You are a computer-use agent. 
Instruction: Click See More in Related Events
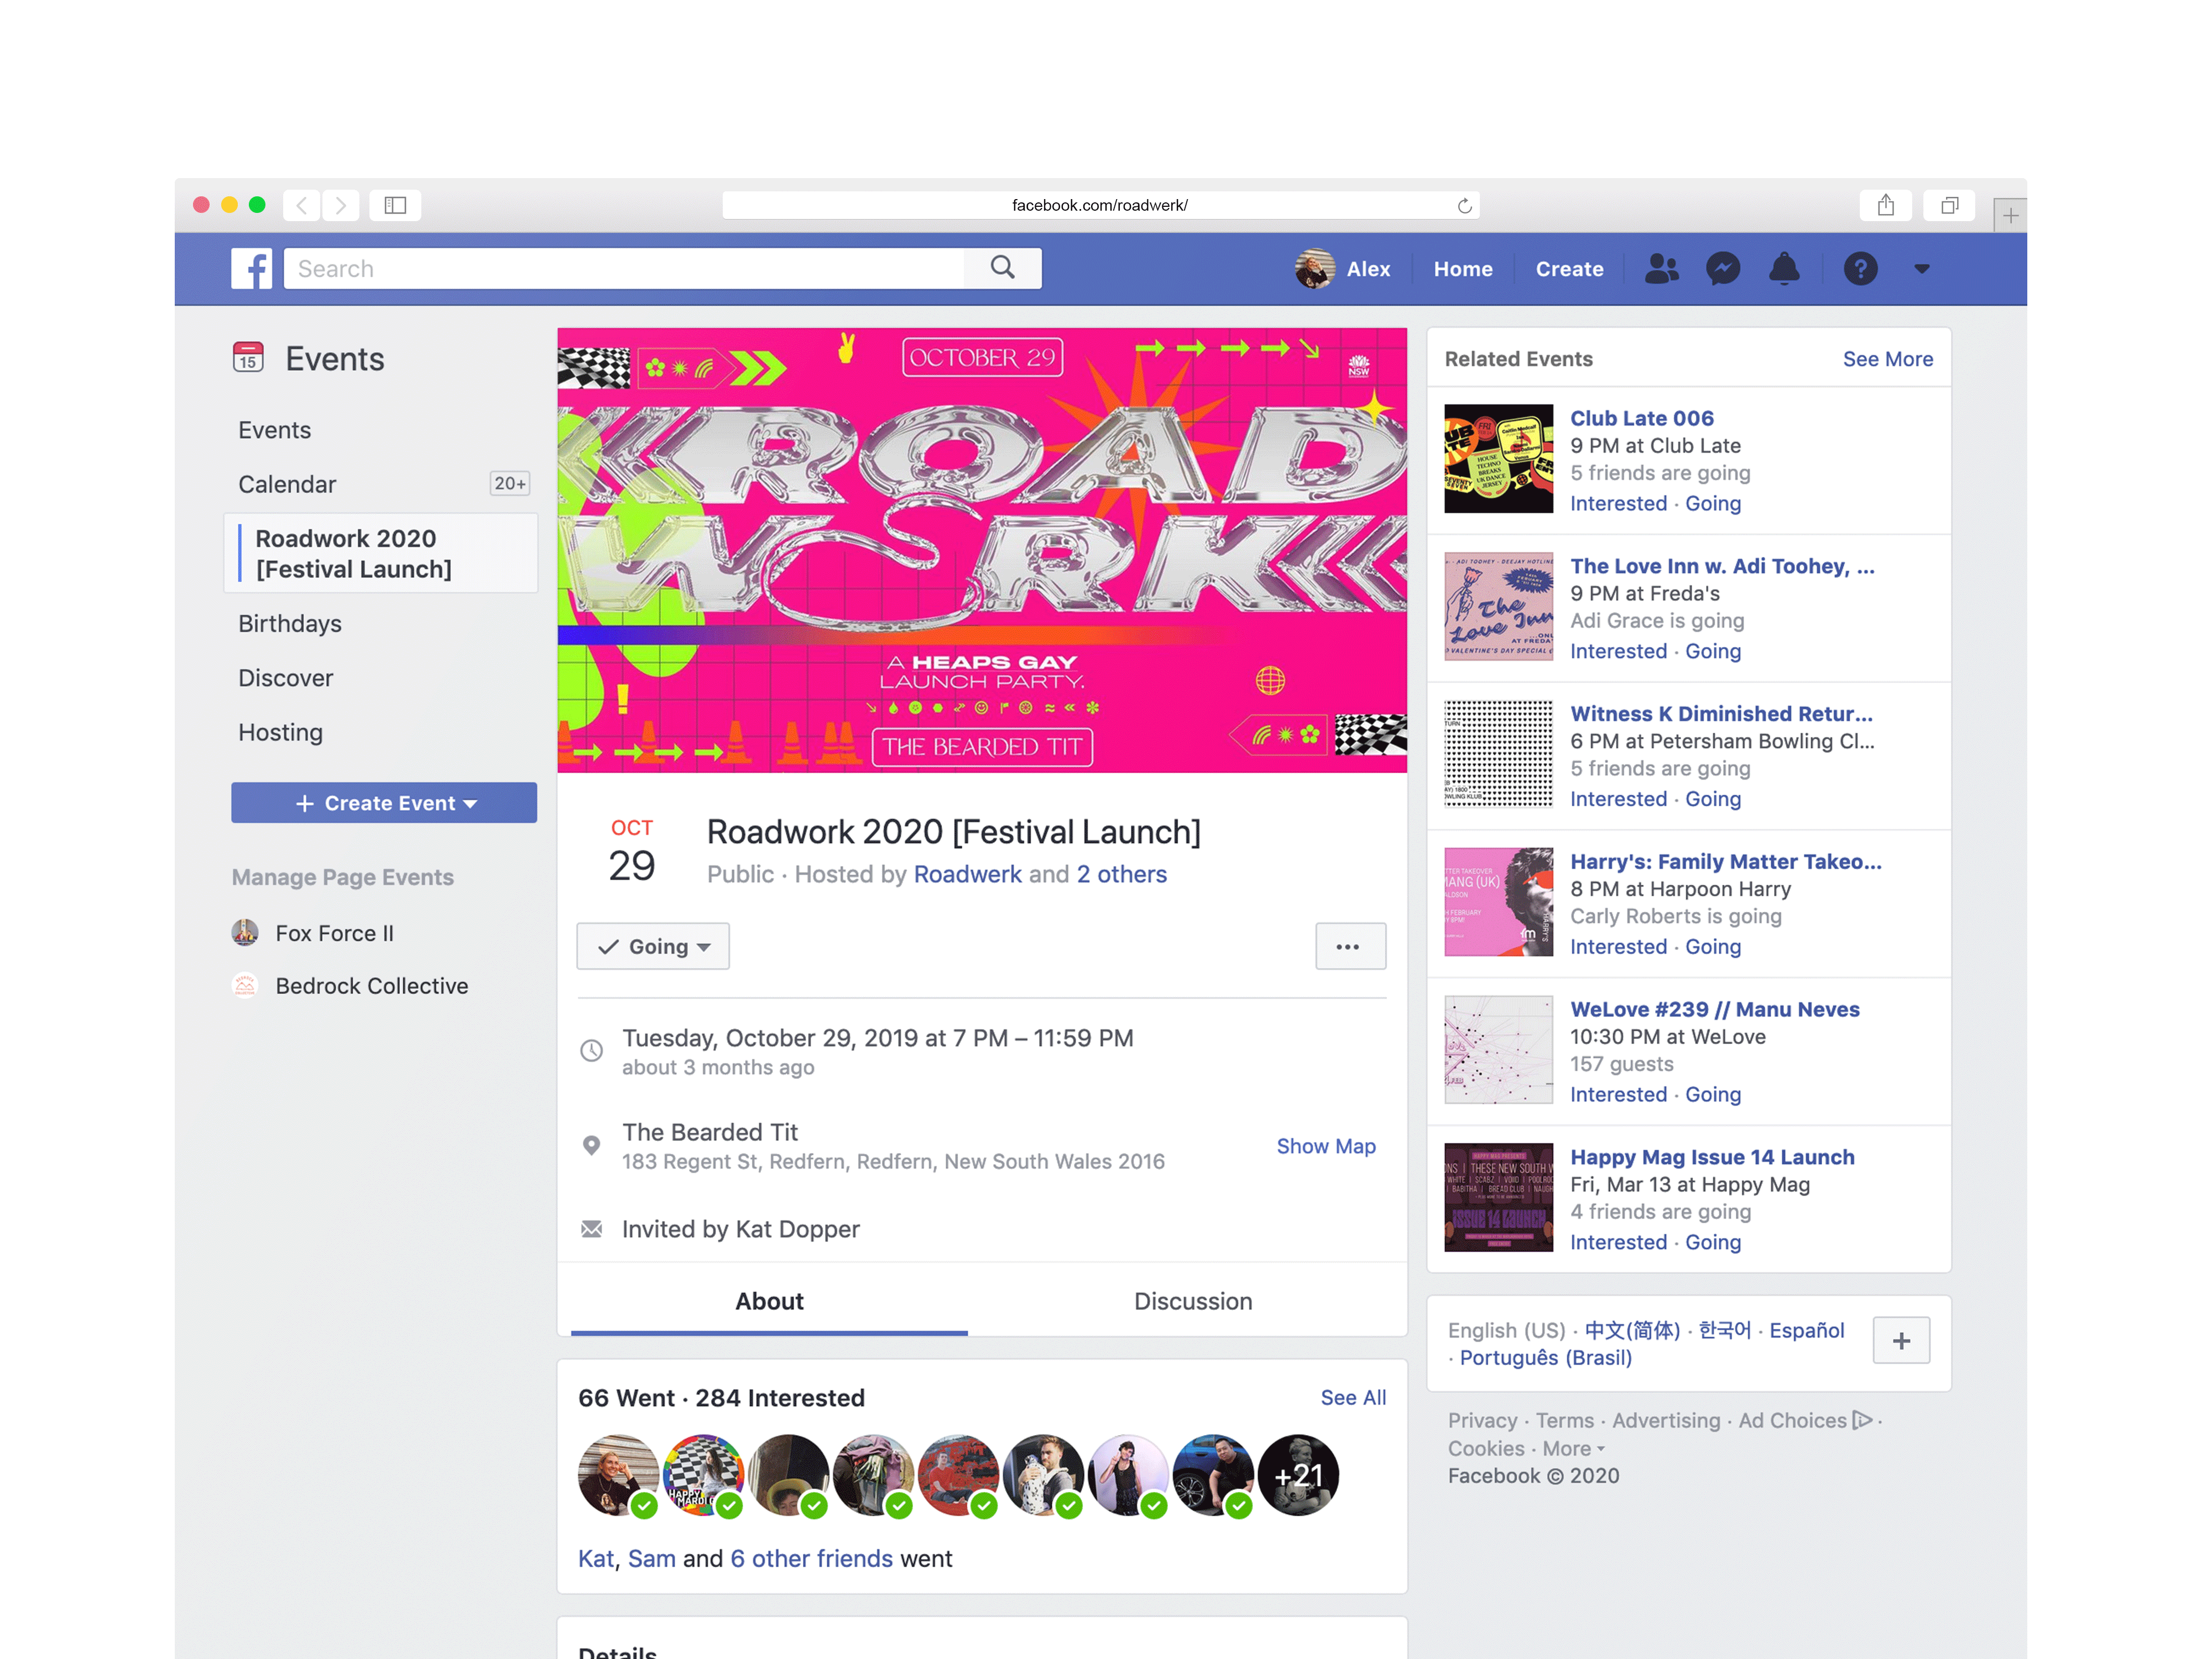pos(1887,359)
